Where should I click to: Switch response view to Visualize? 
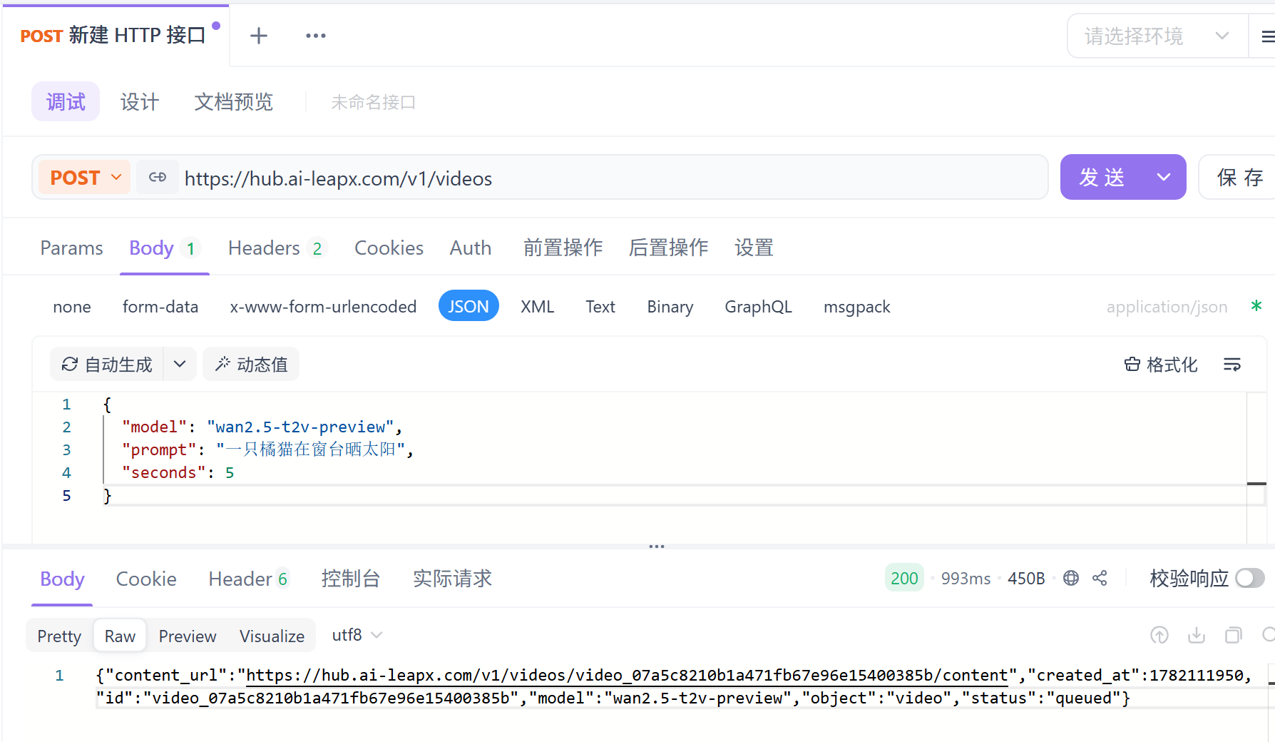tap(272, 636)
